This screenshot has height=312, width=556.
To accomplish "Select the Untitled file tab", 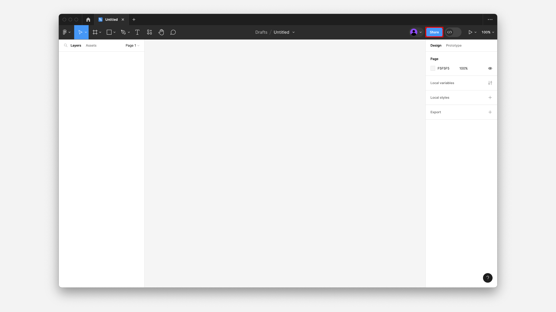I will (111, 20).
